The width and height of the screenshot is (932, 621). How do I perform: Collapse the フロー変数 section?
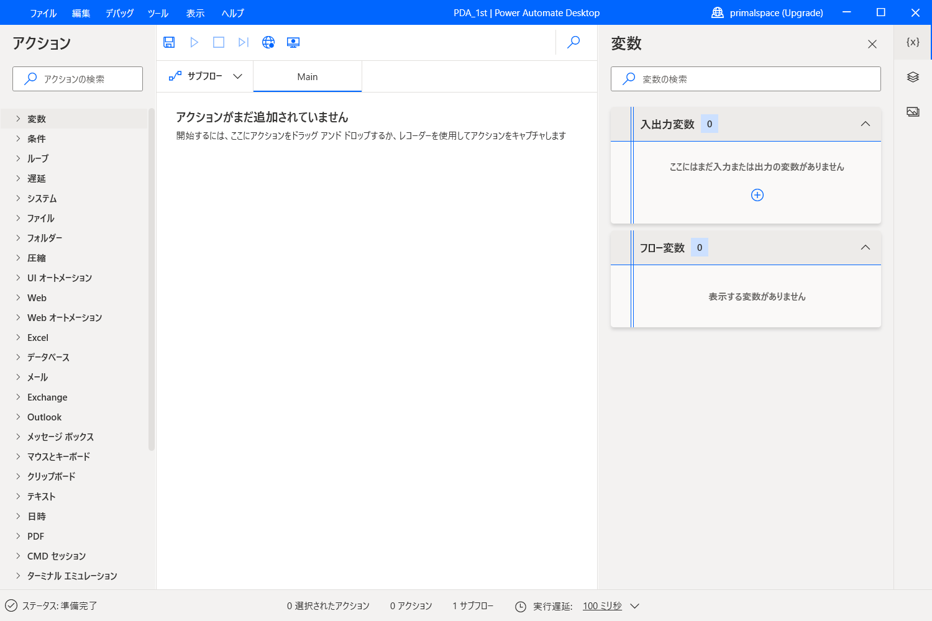[x=866, y=247]
